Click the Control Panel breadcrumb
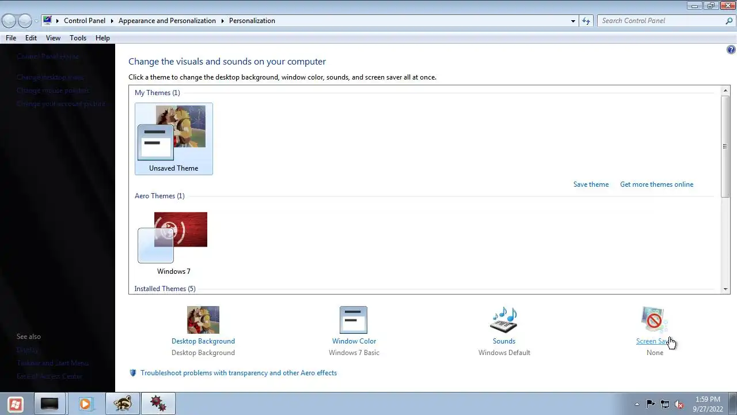 point(85,21)
